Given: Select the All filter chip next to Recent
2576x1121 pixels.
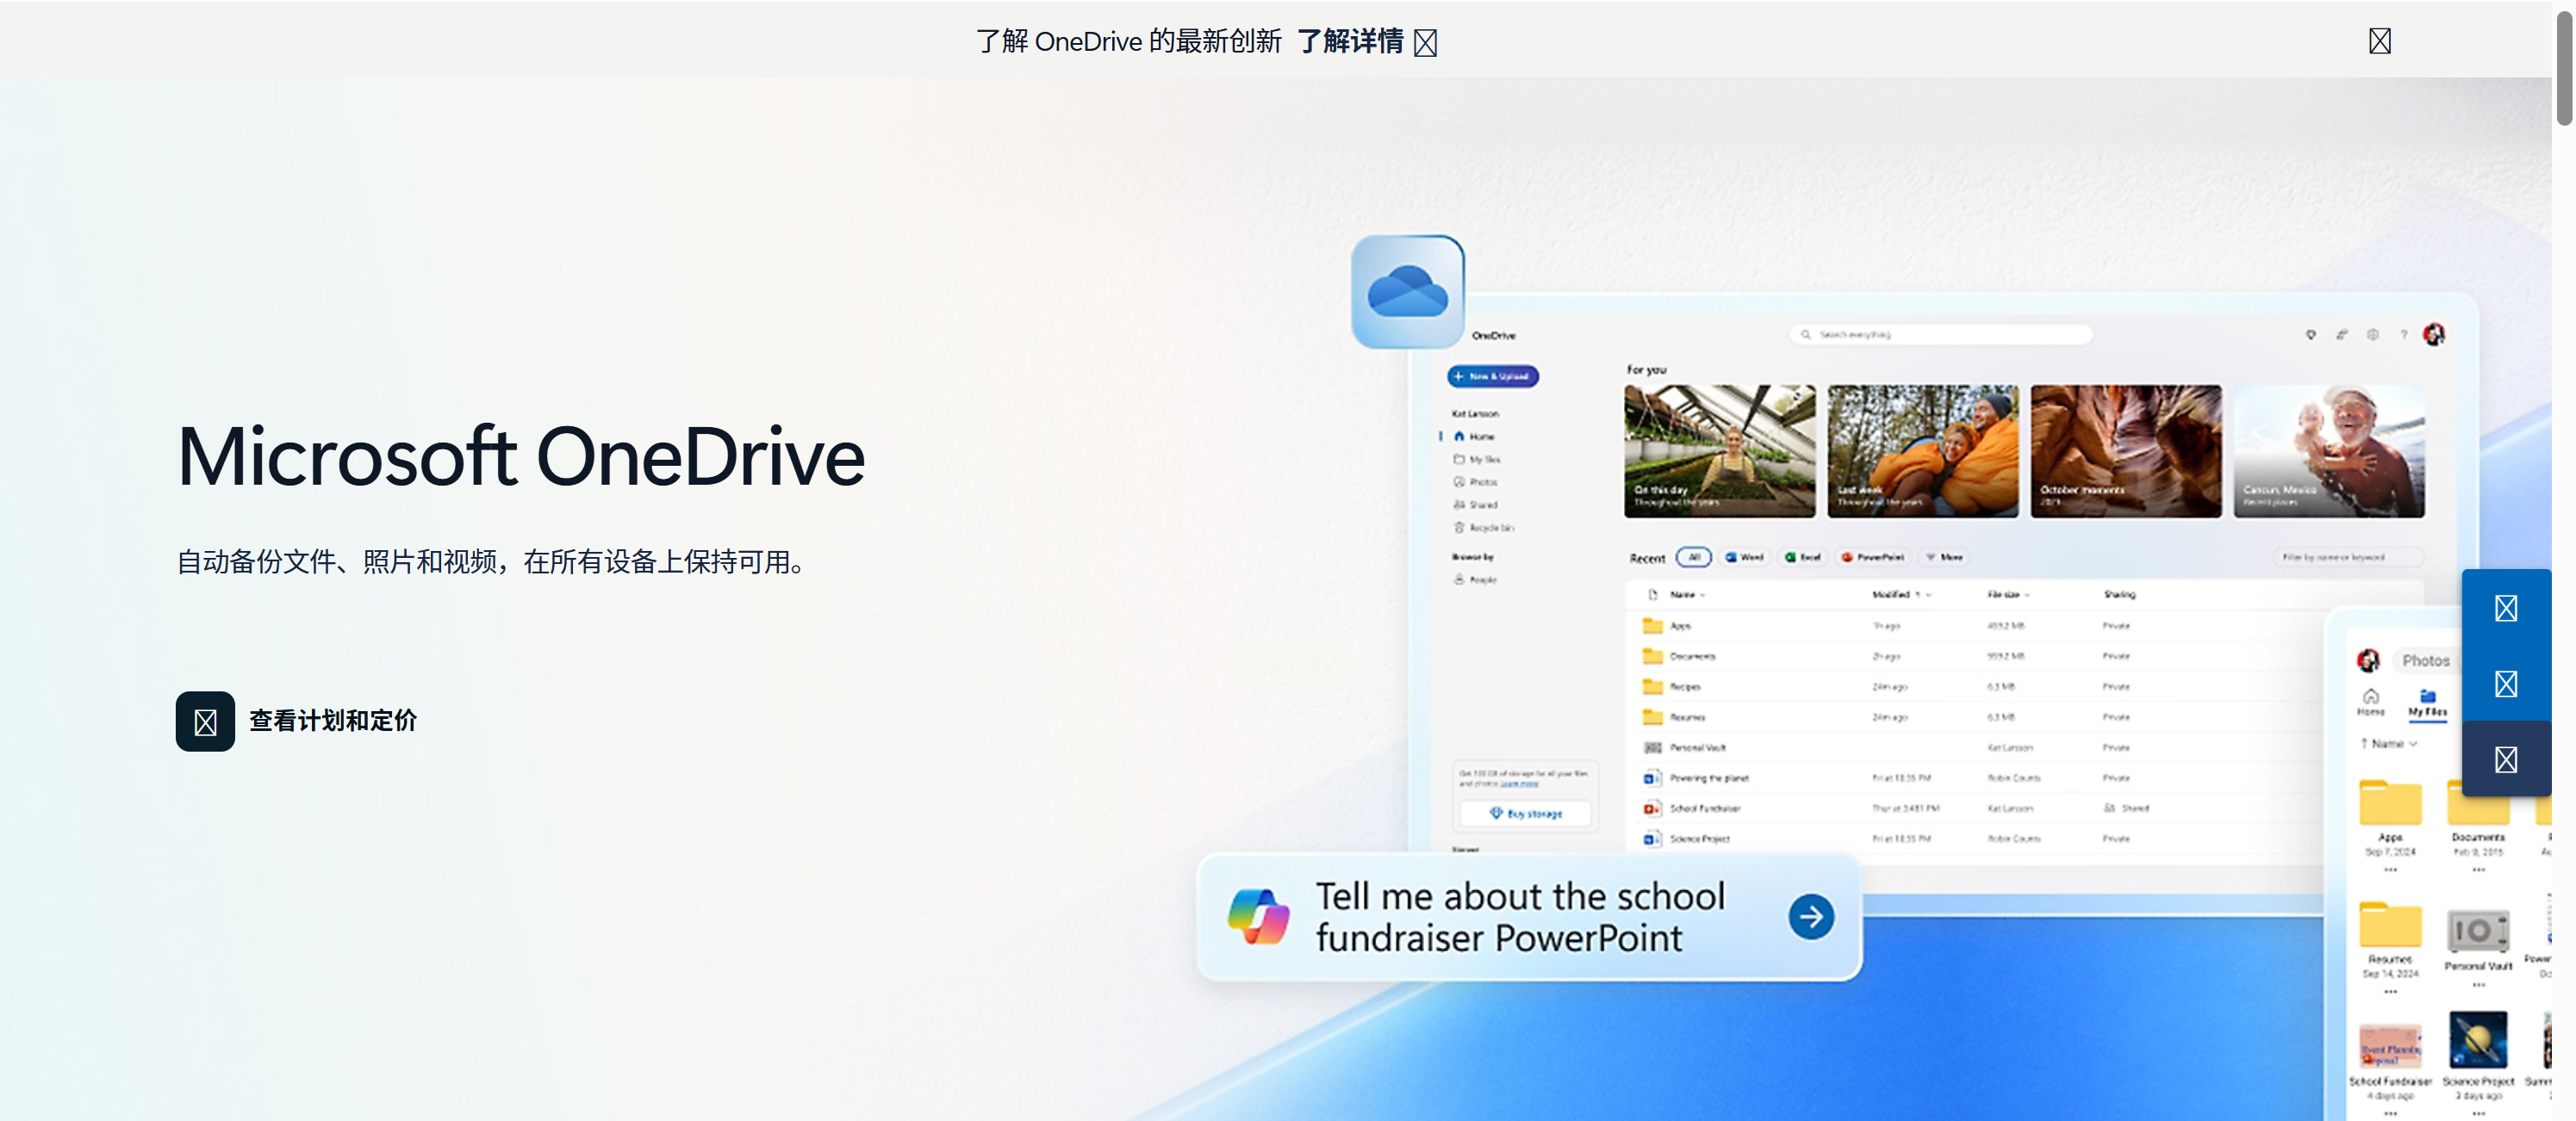Looking at the screenshot, I should [x=1693, y=558].
